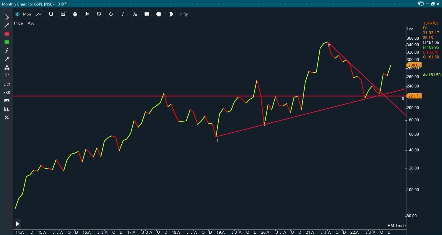Viewport: 442px width, 235px height.
Task: Switch to light theme white circle
Action: (159, 14)
